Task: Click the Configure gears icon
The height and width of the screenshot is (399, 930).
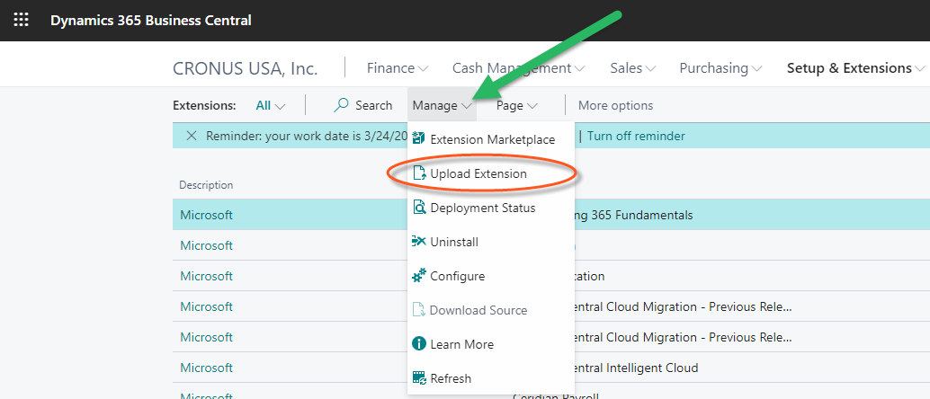Action: coord(418,276)
